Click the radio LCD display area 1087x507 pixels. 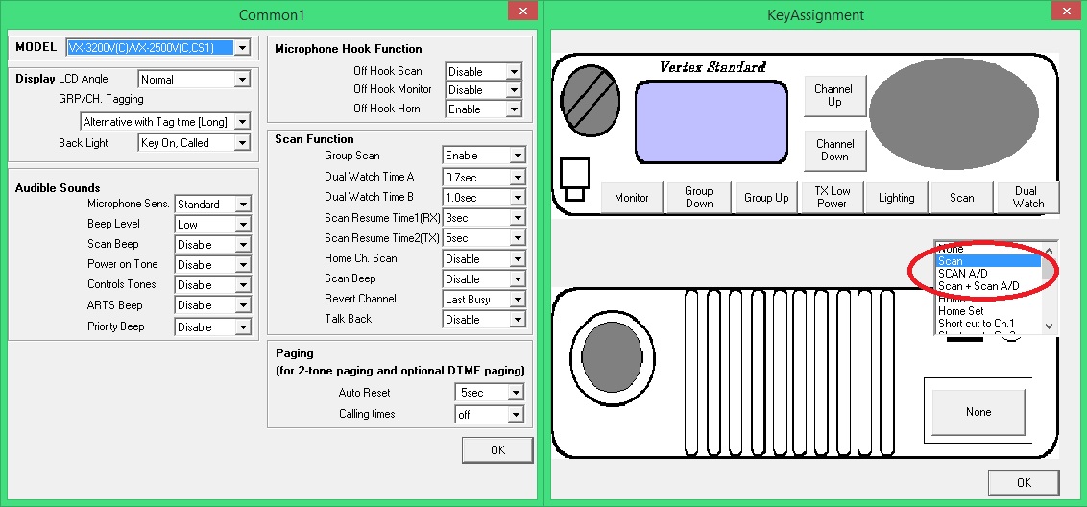pos(712,122)
